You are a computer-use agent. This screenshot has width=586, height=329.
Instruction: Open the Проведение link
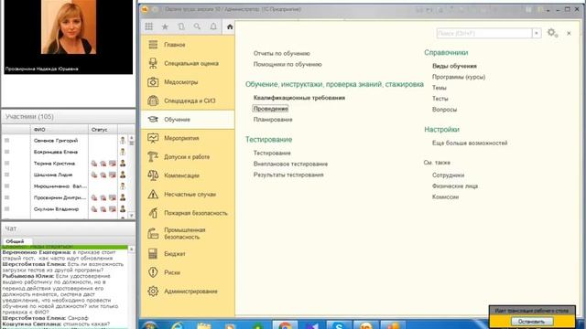pos(270,109)
